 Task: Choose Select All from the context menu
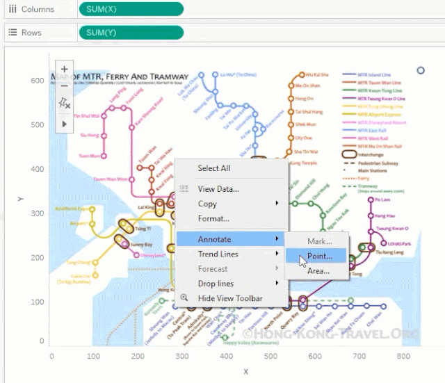click(x=214, y=168)
